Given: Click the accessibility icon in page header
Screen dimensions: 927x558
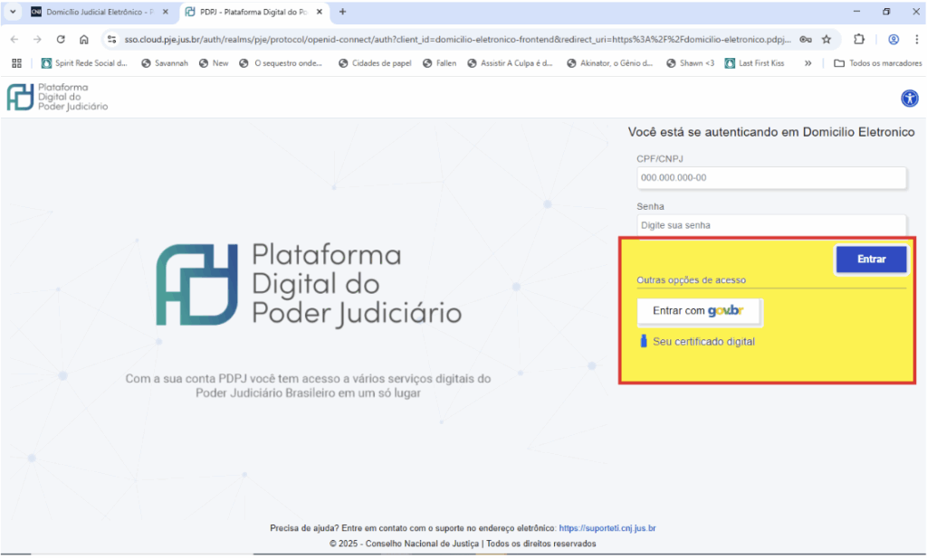Looking at the screenshot, I should point(909,99).
